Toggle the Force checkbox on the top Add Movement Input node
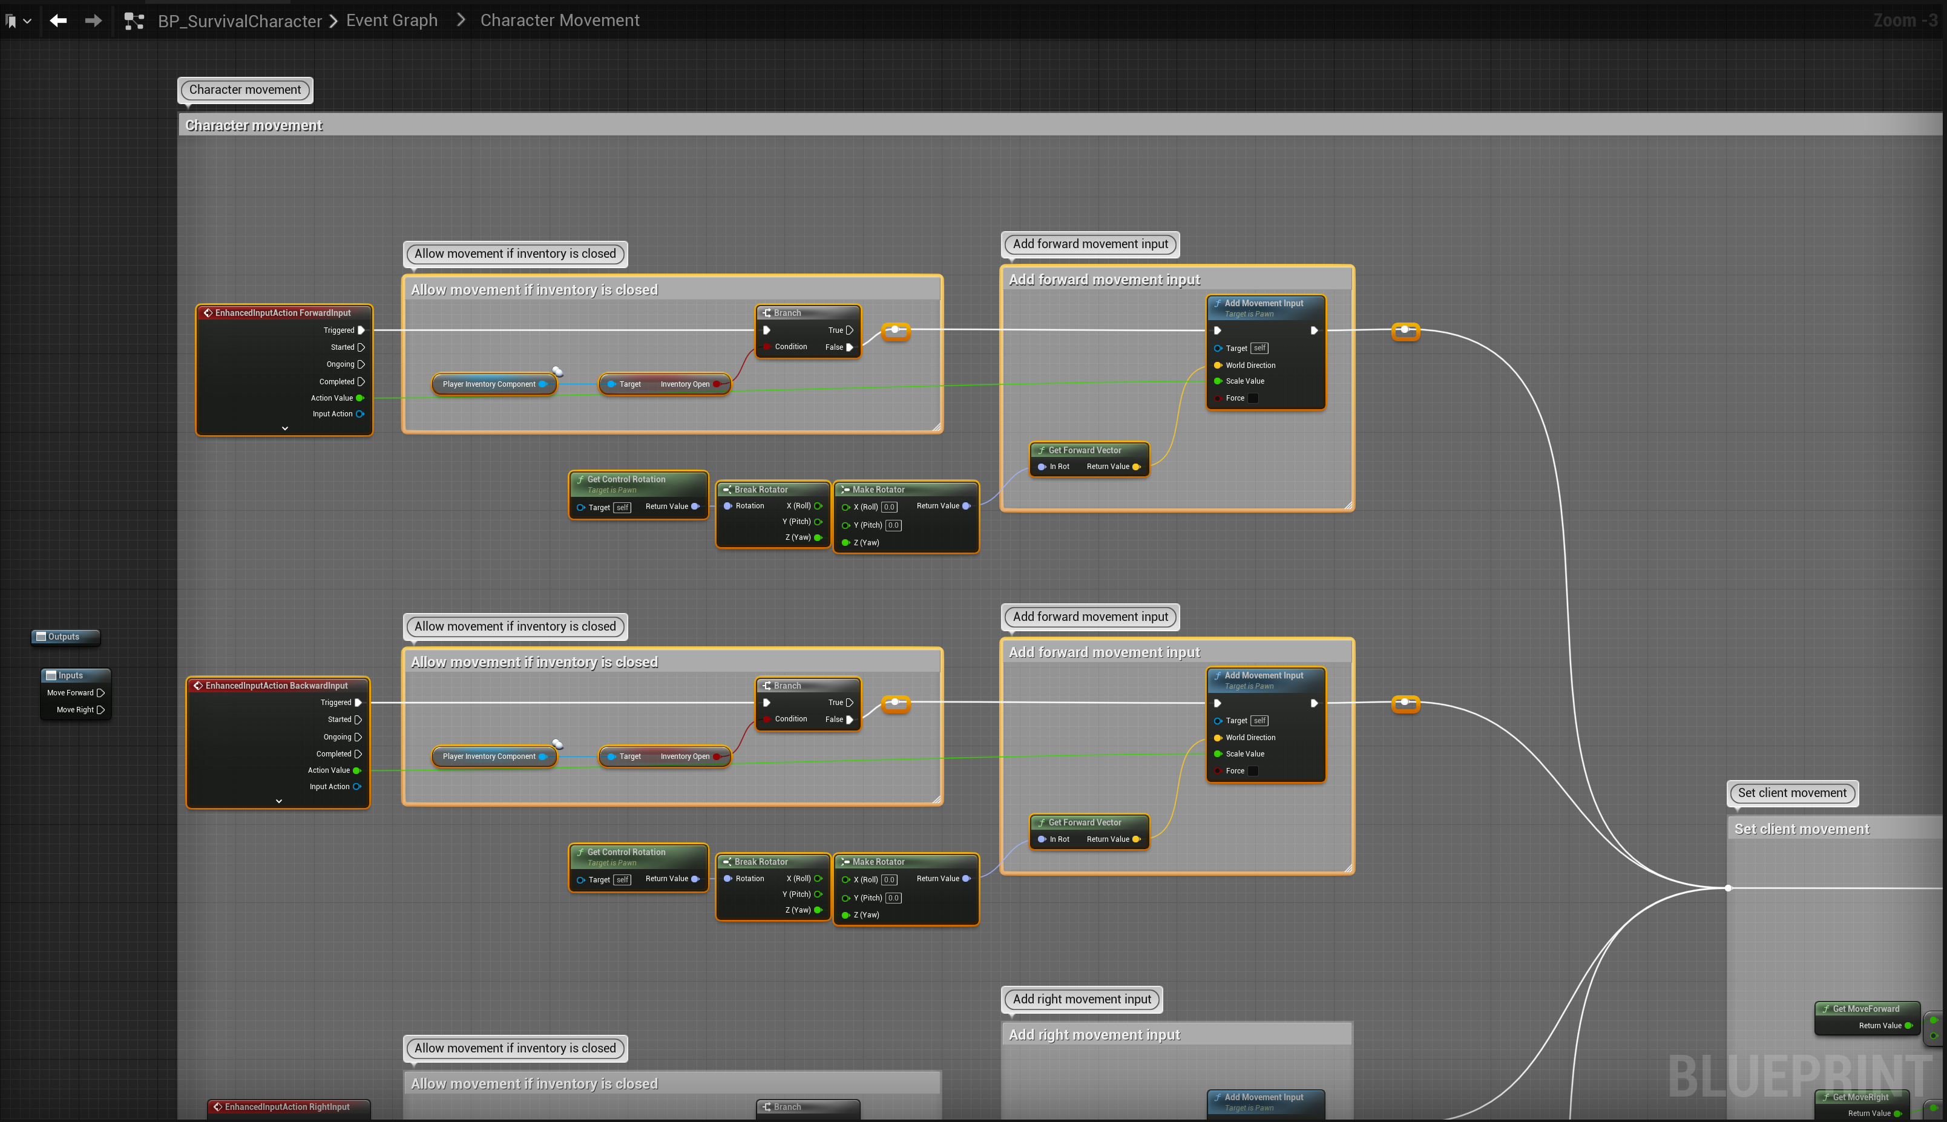This screenshot has width=1947, height=1122. (x=1253, y=398)
